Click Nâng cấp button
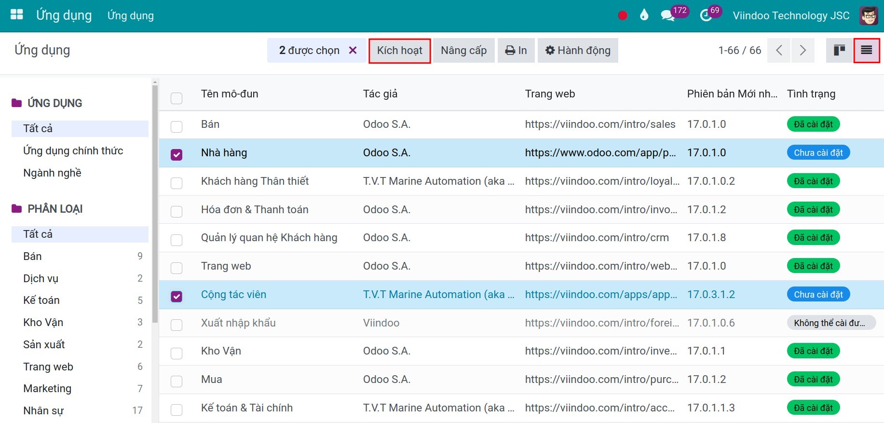 point(464,51)
